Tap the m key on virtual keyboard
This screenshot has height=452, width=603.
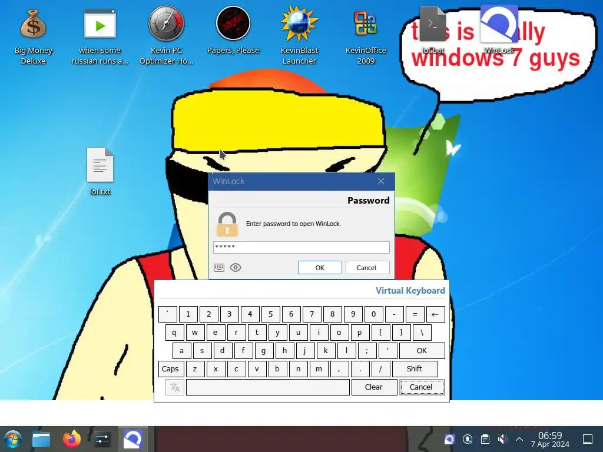coord(319,369)
